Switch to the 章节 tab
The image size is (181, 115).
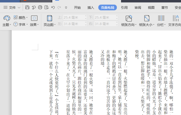pyautogui.click(x=165, y=8)
